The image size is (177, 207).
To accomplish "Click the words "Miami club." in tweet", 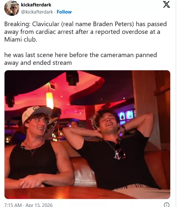I will point(21,39).
